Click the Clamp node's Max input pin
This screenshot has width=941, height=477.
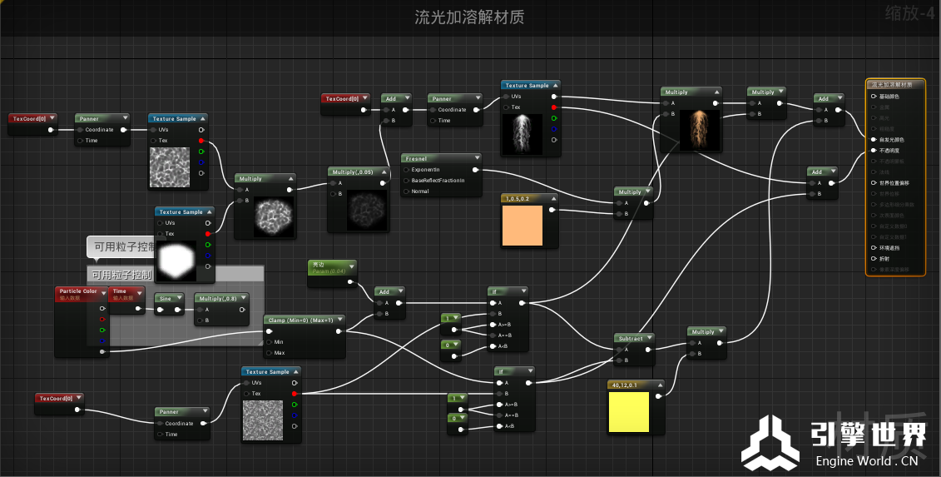(269, 353)
